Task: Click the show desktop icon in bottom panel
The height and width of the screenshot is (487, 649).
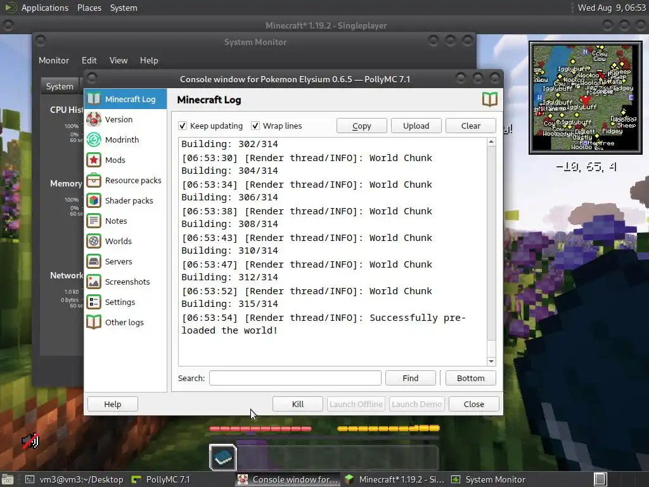Action: (x=7, y=479)
